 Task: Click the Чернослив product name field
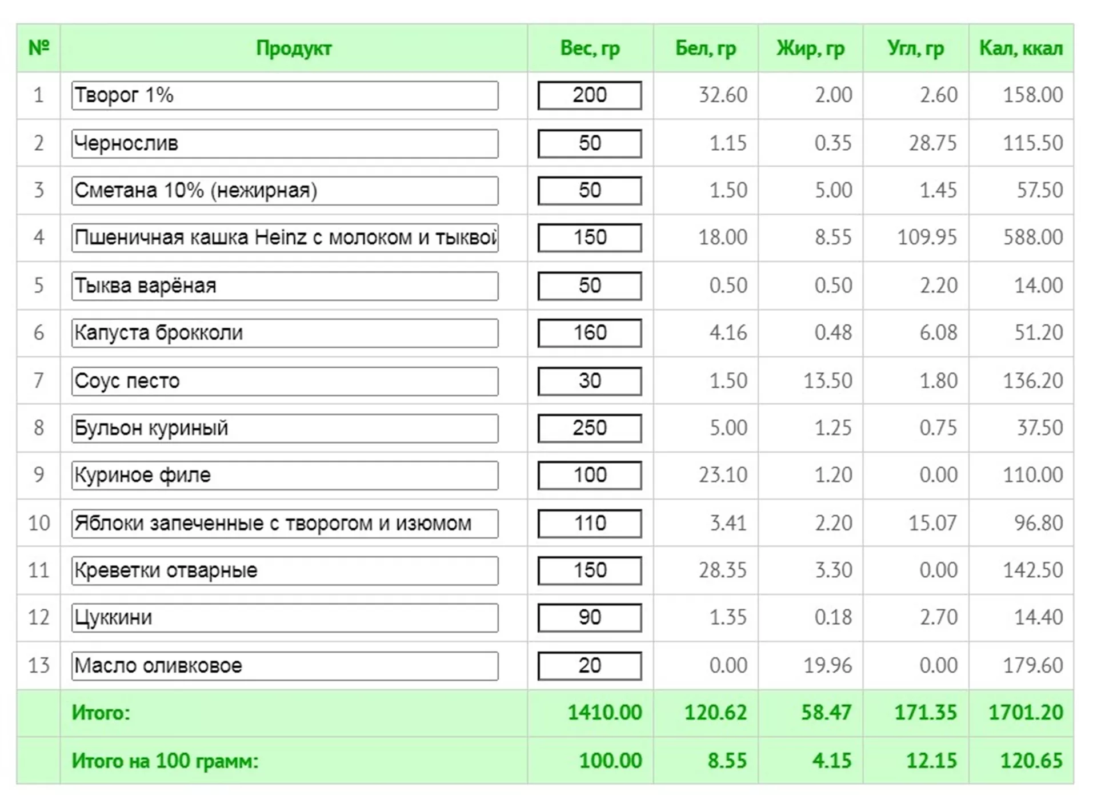point(285,143)
